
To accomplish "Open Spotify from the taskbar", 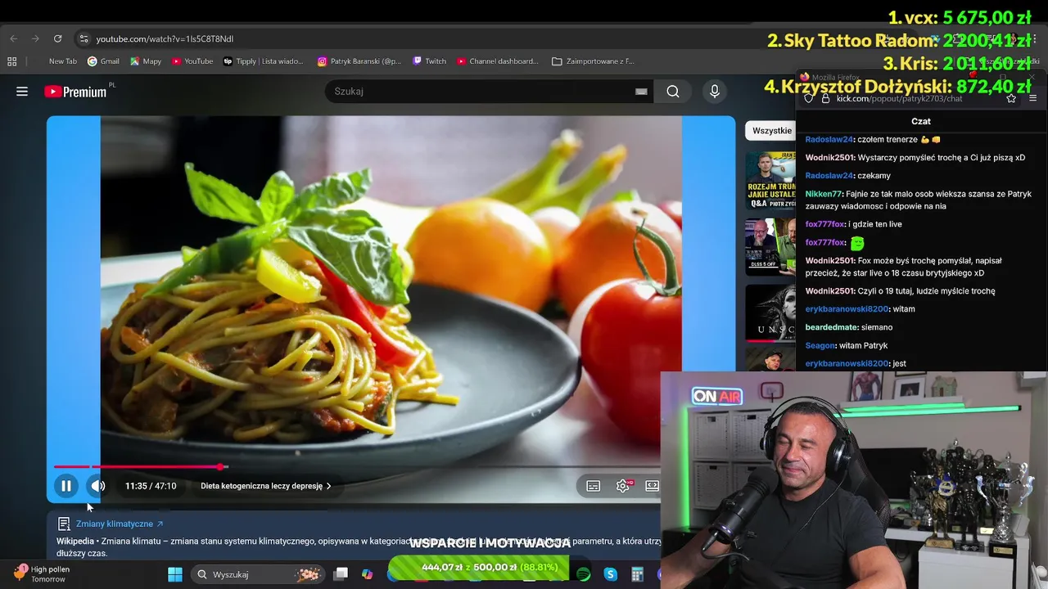I will coord(583,574).
